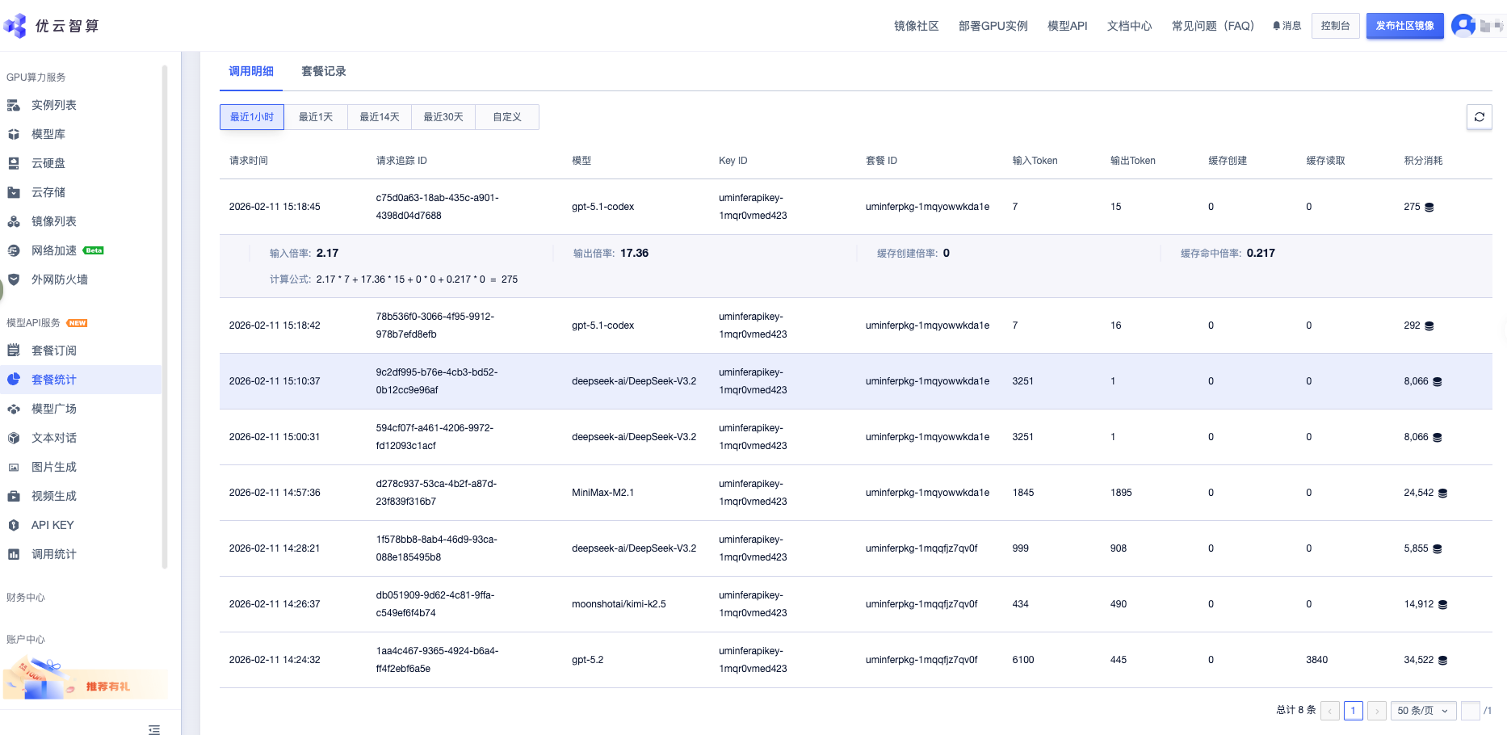Expand the 财务中心 sidebar section
The image size is (1507, 735).
26,598
